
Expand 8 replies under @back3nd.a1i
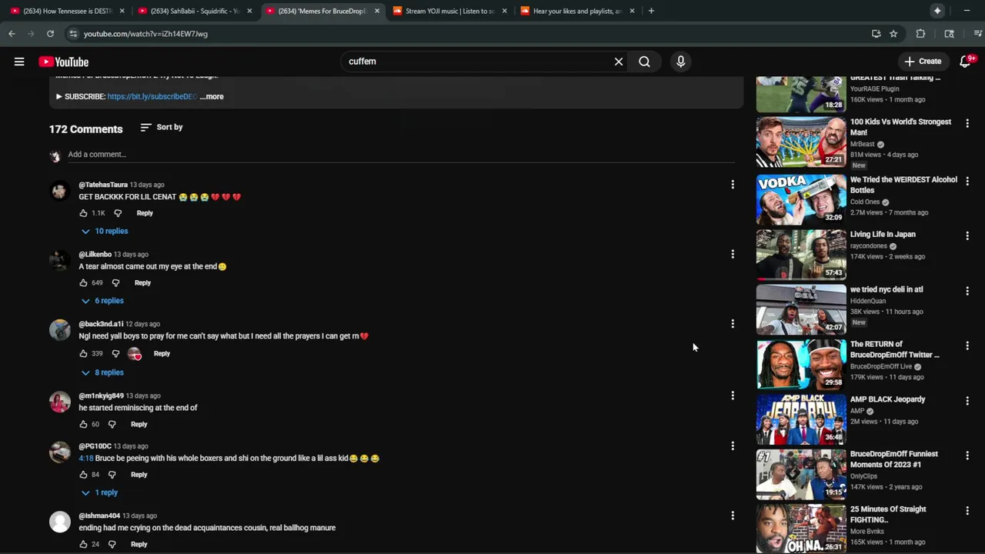click(102, 372)
